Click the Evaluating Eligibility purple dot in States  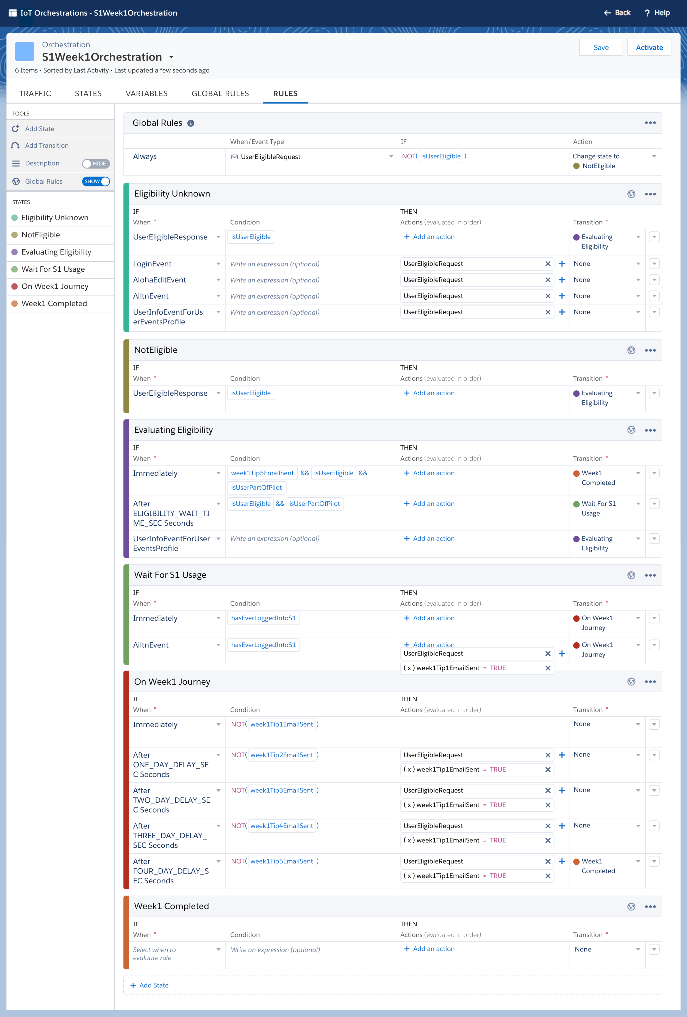(15, 252)
